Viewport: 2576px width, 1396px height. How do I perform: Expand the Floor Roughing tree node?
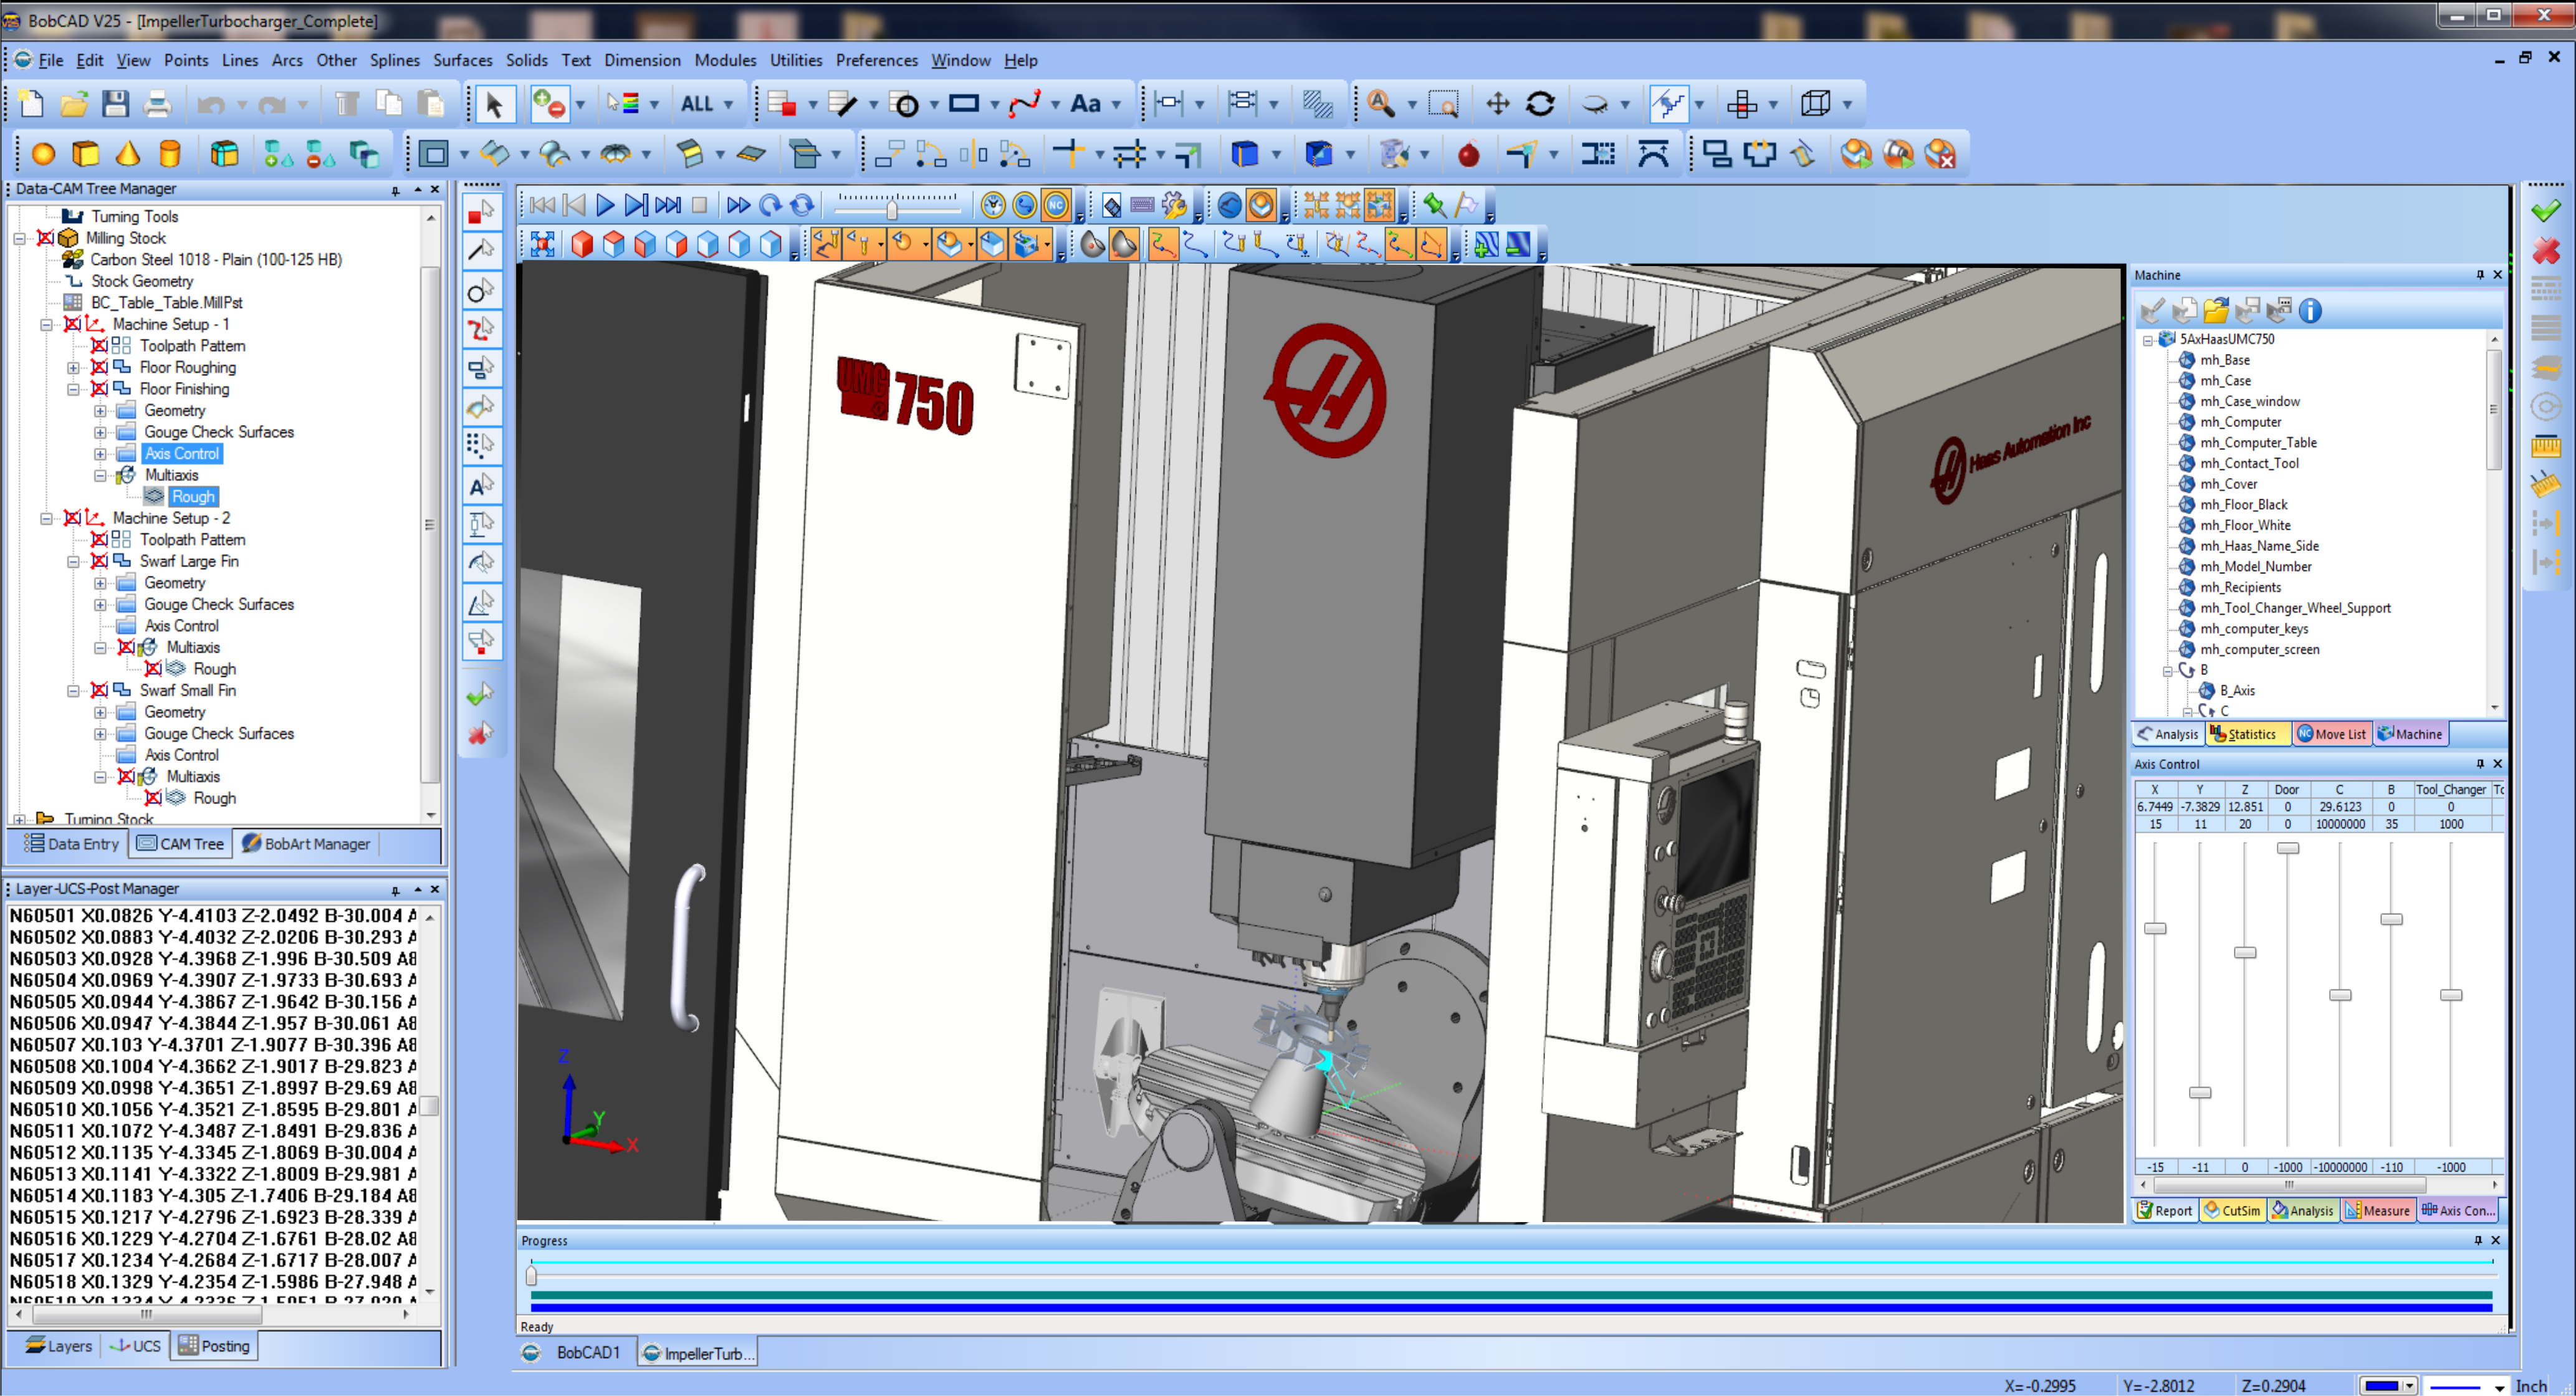tap(73, 368)
